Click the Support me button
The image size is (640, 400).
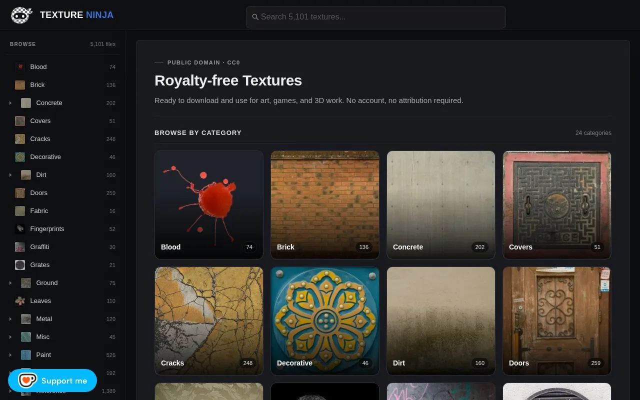(52, 380)
